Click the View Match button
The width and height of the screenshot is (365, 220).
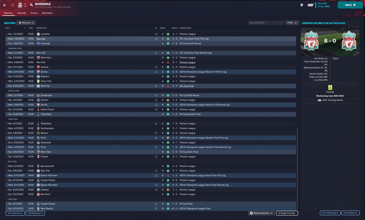coord(350,213)
